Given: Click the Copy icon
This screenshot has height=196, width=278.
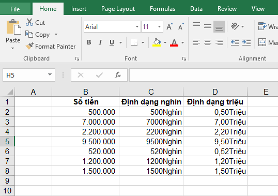Looking at the screenshot, I should point(29,34).
